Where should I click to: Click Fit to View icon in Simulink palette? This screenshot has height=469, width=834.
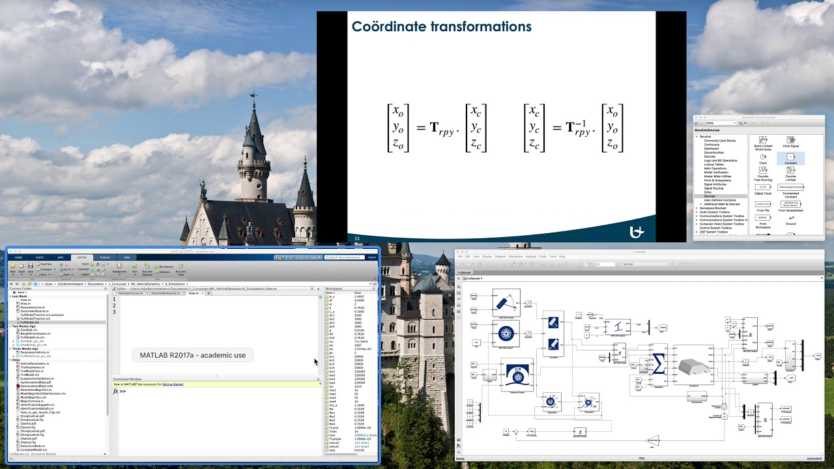tap(459, 293)
